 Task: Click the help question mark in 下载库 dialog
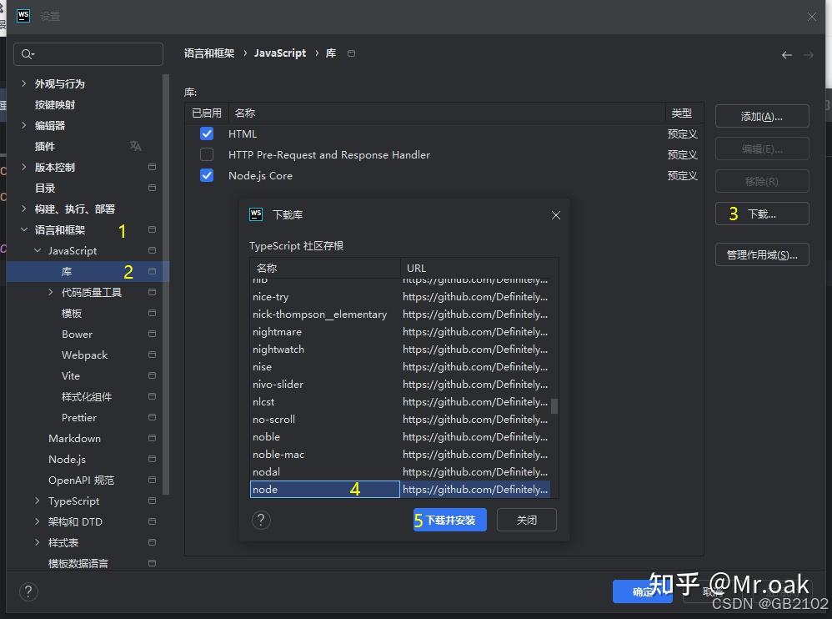click(x=261, y=520)
